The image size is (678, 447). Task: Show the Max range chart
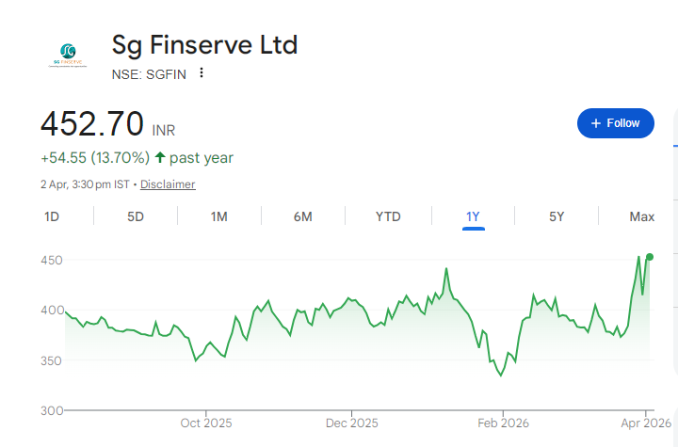pyautogui.click(x=641, y=216)
